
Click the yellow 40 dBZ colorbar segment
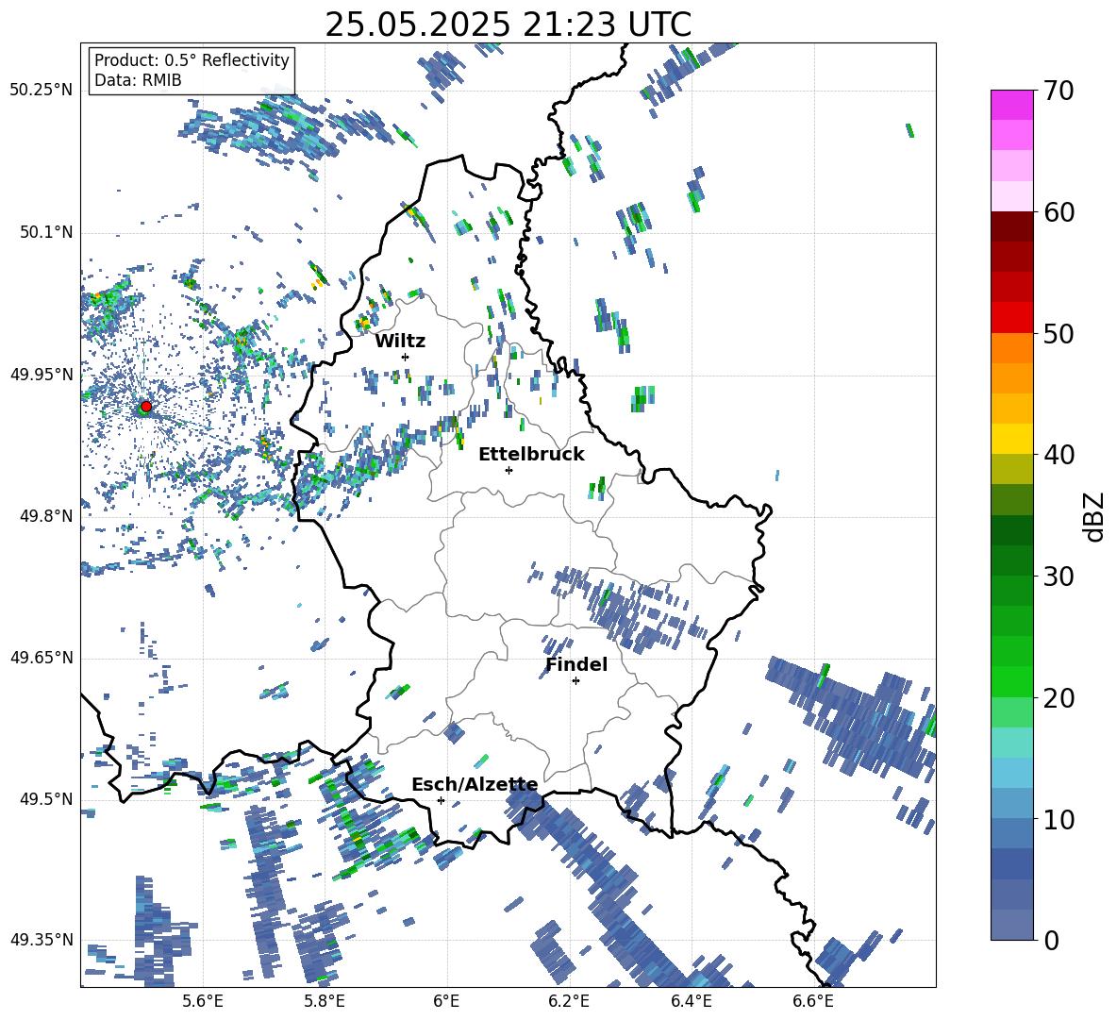[x=1011, y=439]
